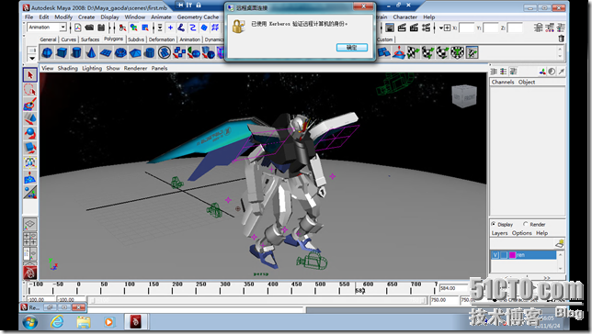Click the view cube in viewport

click(464, 96)
